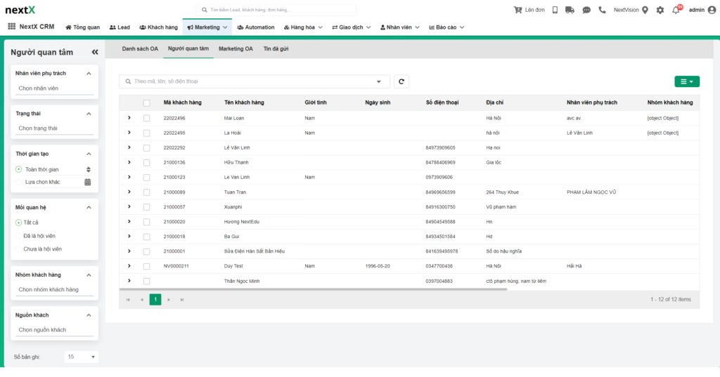
Task: Open the settings gear icon
Action: coord(660,10)
